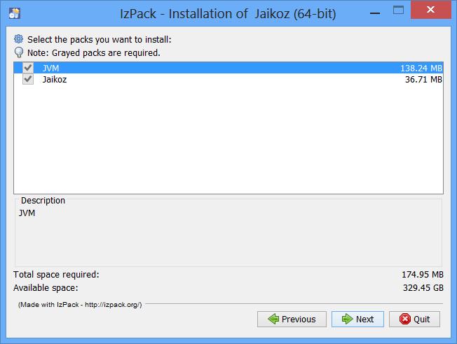Toggle the Jaikoz pack checkbox
457x344 pixels.
28,79
